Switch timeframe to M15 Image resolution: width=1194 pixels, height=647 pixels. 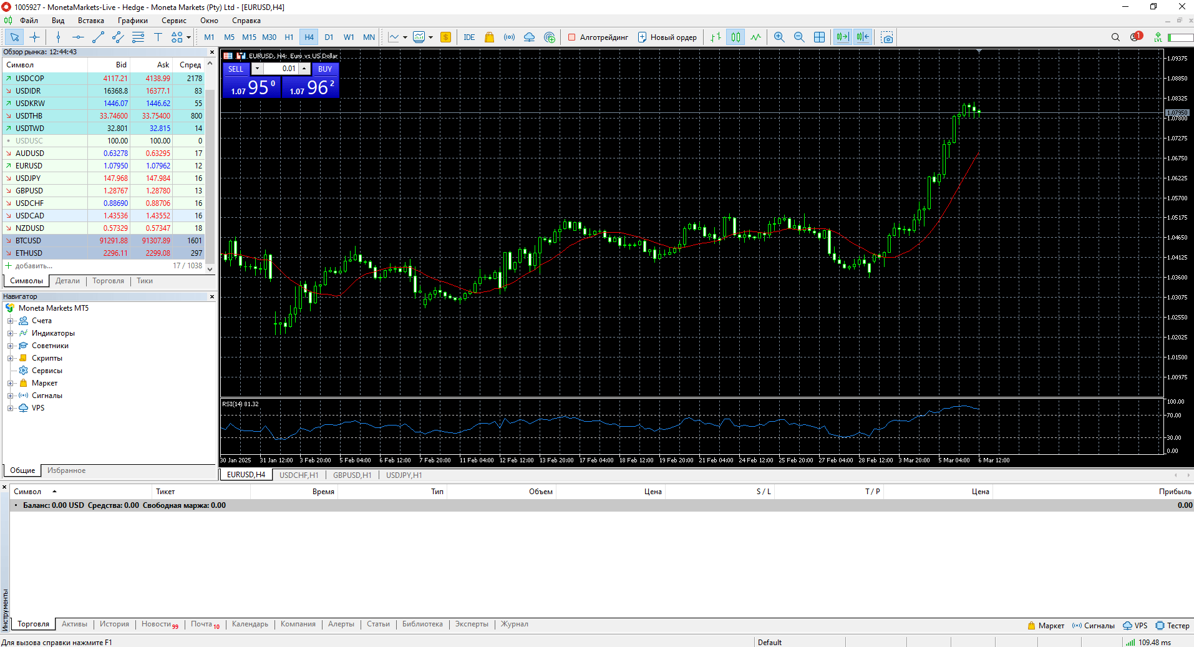point(249,37)
